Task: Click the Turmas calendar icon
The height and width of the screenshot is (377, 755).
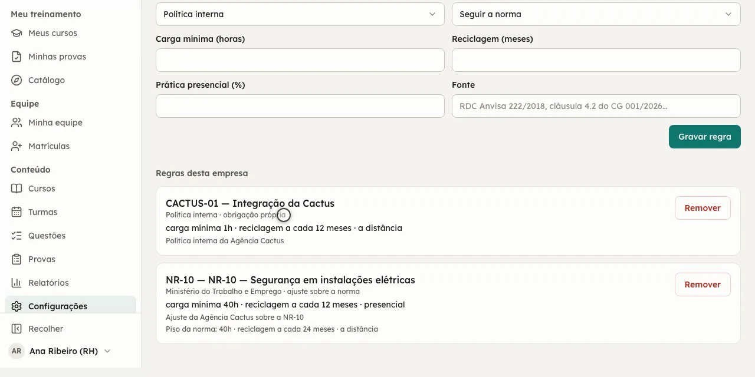Action: [17, 212]
